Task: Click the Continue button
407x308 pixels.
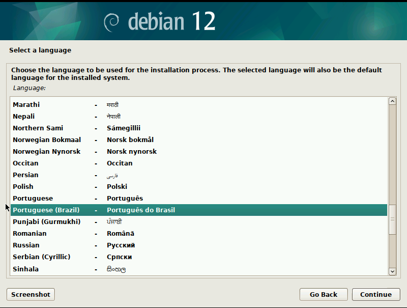Action: point(376,294)
